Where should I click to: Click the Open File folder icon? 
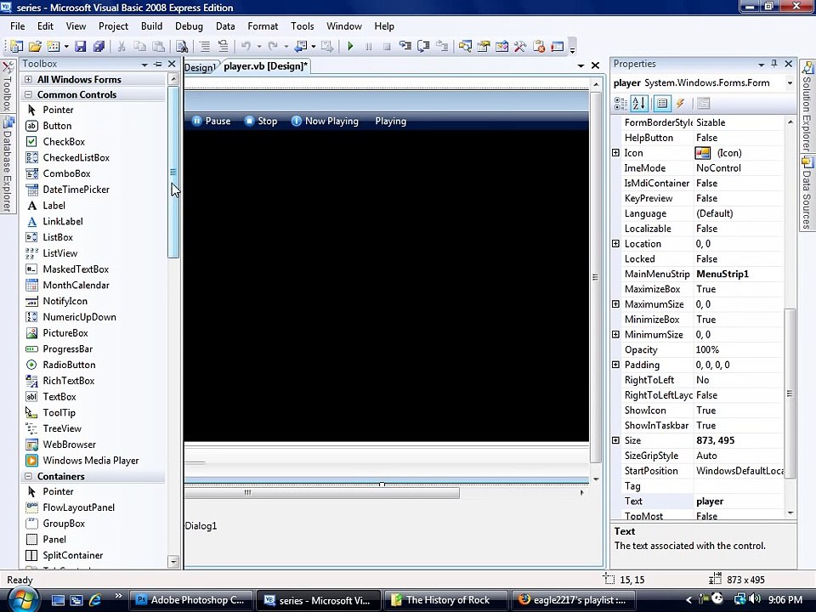click(35, 46)
